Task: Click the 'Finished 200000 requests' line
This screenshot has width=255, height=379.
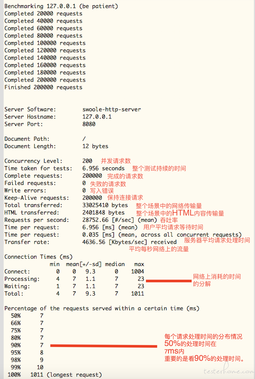Action: 43,87
